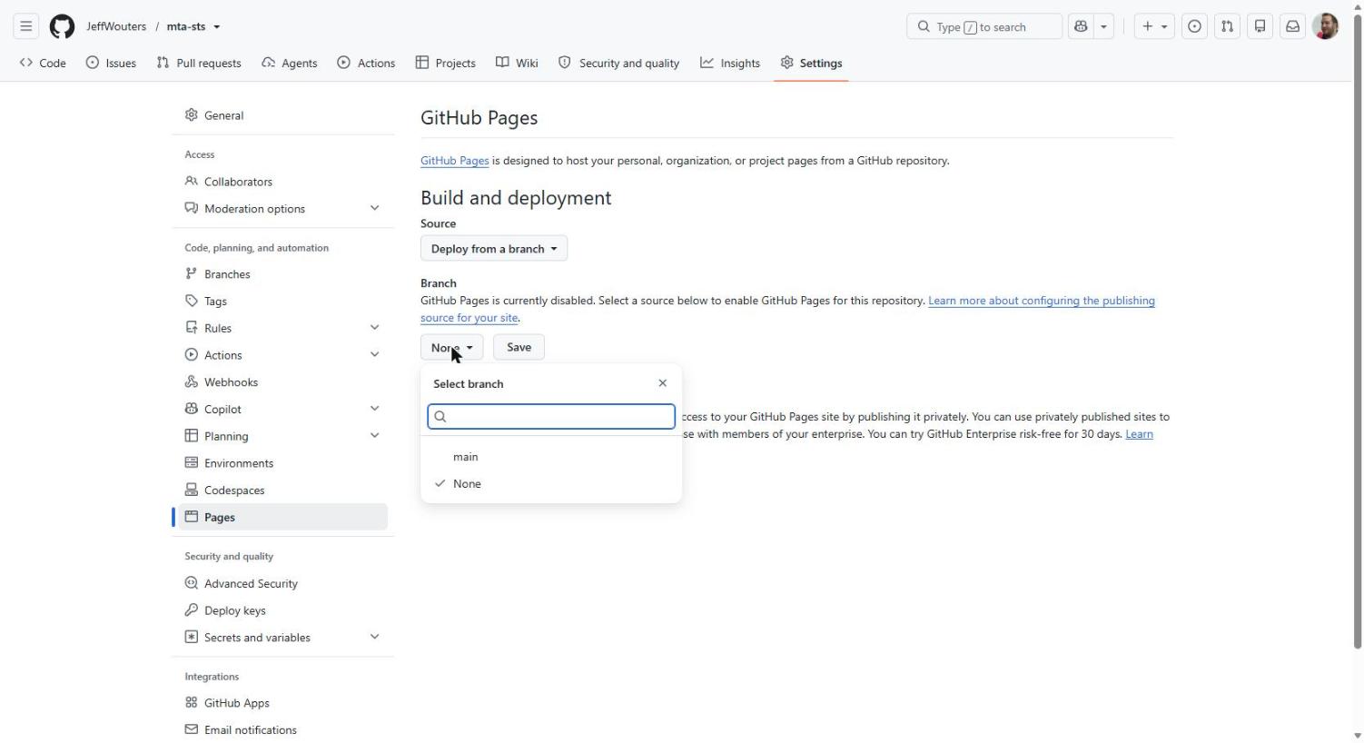
Task: Open Branches settings page
Action: [283, 274]
